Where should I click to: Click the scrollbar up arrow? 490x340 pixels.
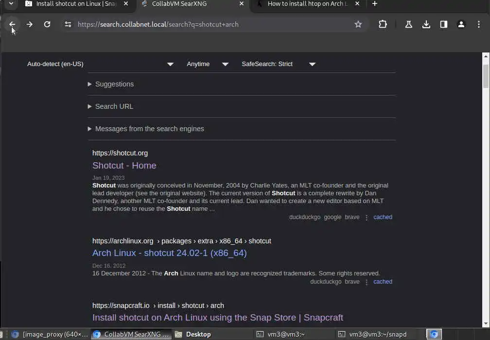click(486, 56)
